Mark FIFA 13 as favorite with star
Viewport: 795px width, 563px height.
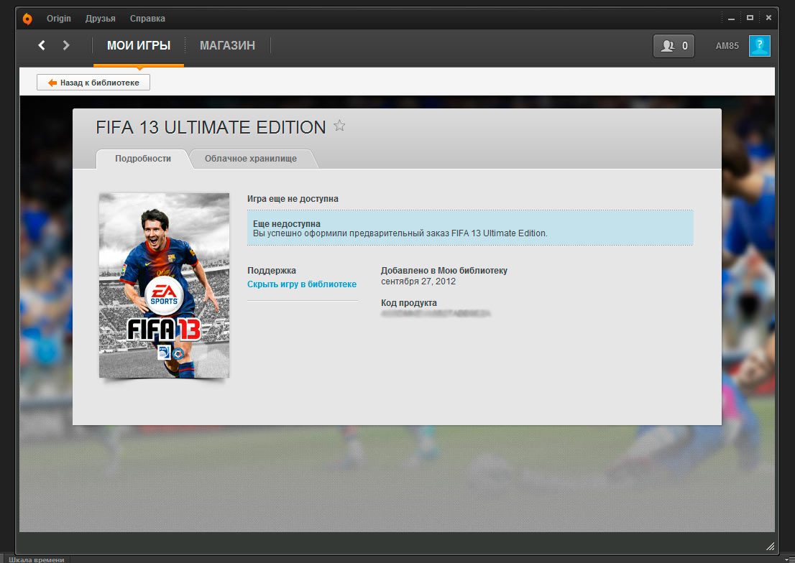pos(339,126)
